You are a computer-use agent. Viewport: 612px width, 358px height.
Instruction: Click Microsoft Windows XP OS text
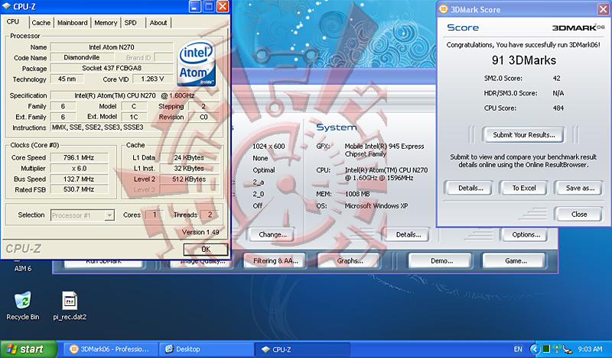coord(376,205)
